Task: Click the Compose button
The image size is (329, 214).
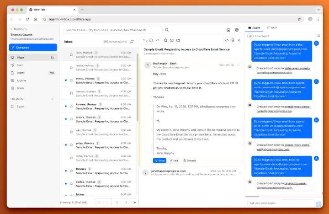Action: [x=33, y=48]
